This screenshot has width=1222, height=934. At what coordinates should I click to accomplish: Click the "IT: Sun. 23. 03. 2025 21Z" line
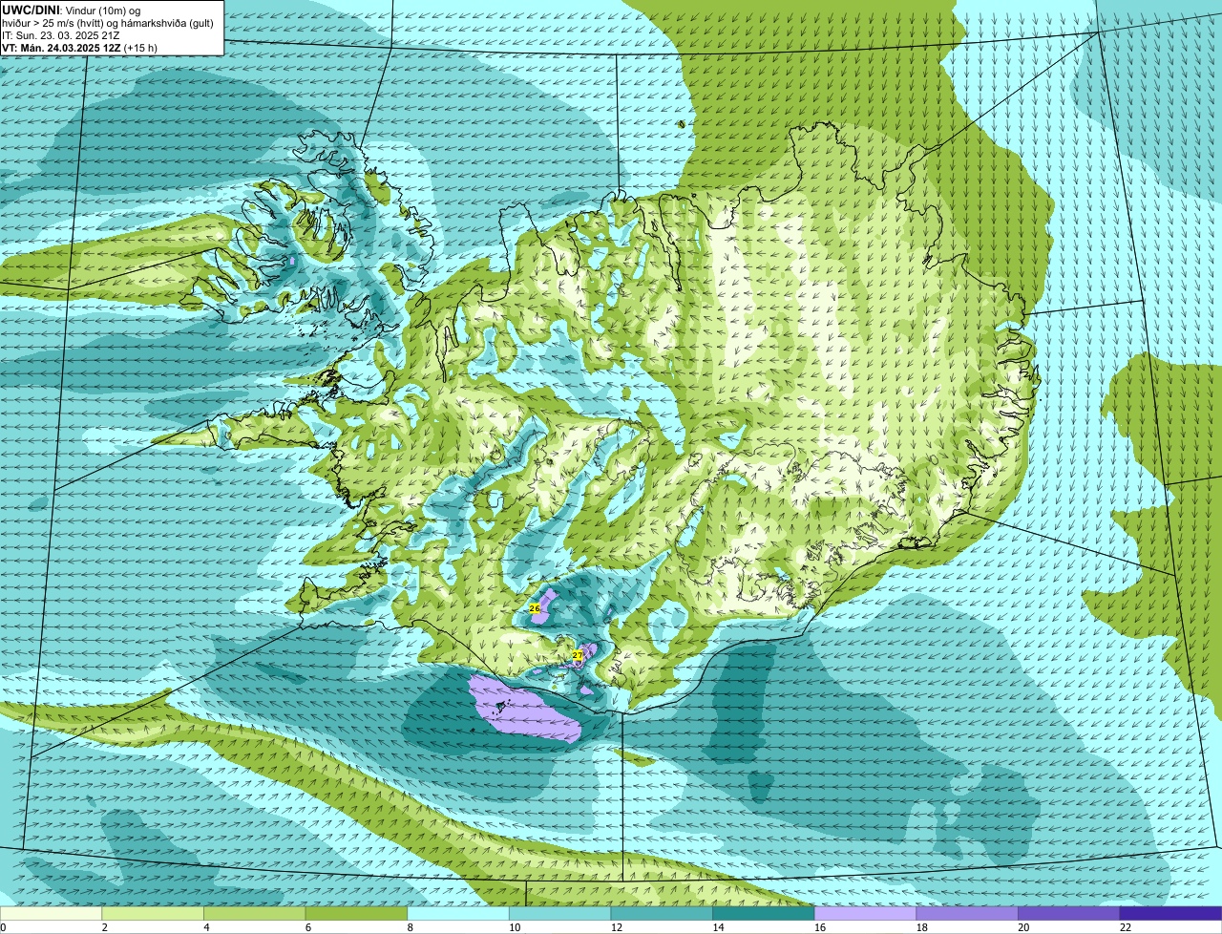tap(61, 34)
